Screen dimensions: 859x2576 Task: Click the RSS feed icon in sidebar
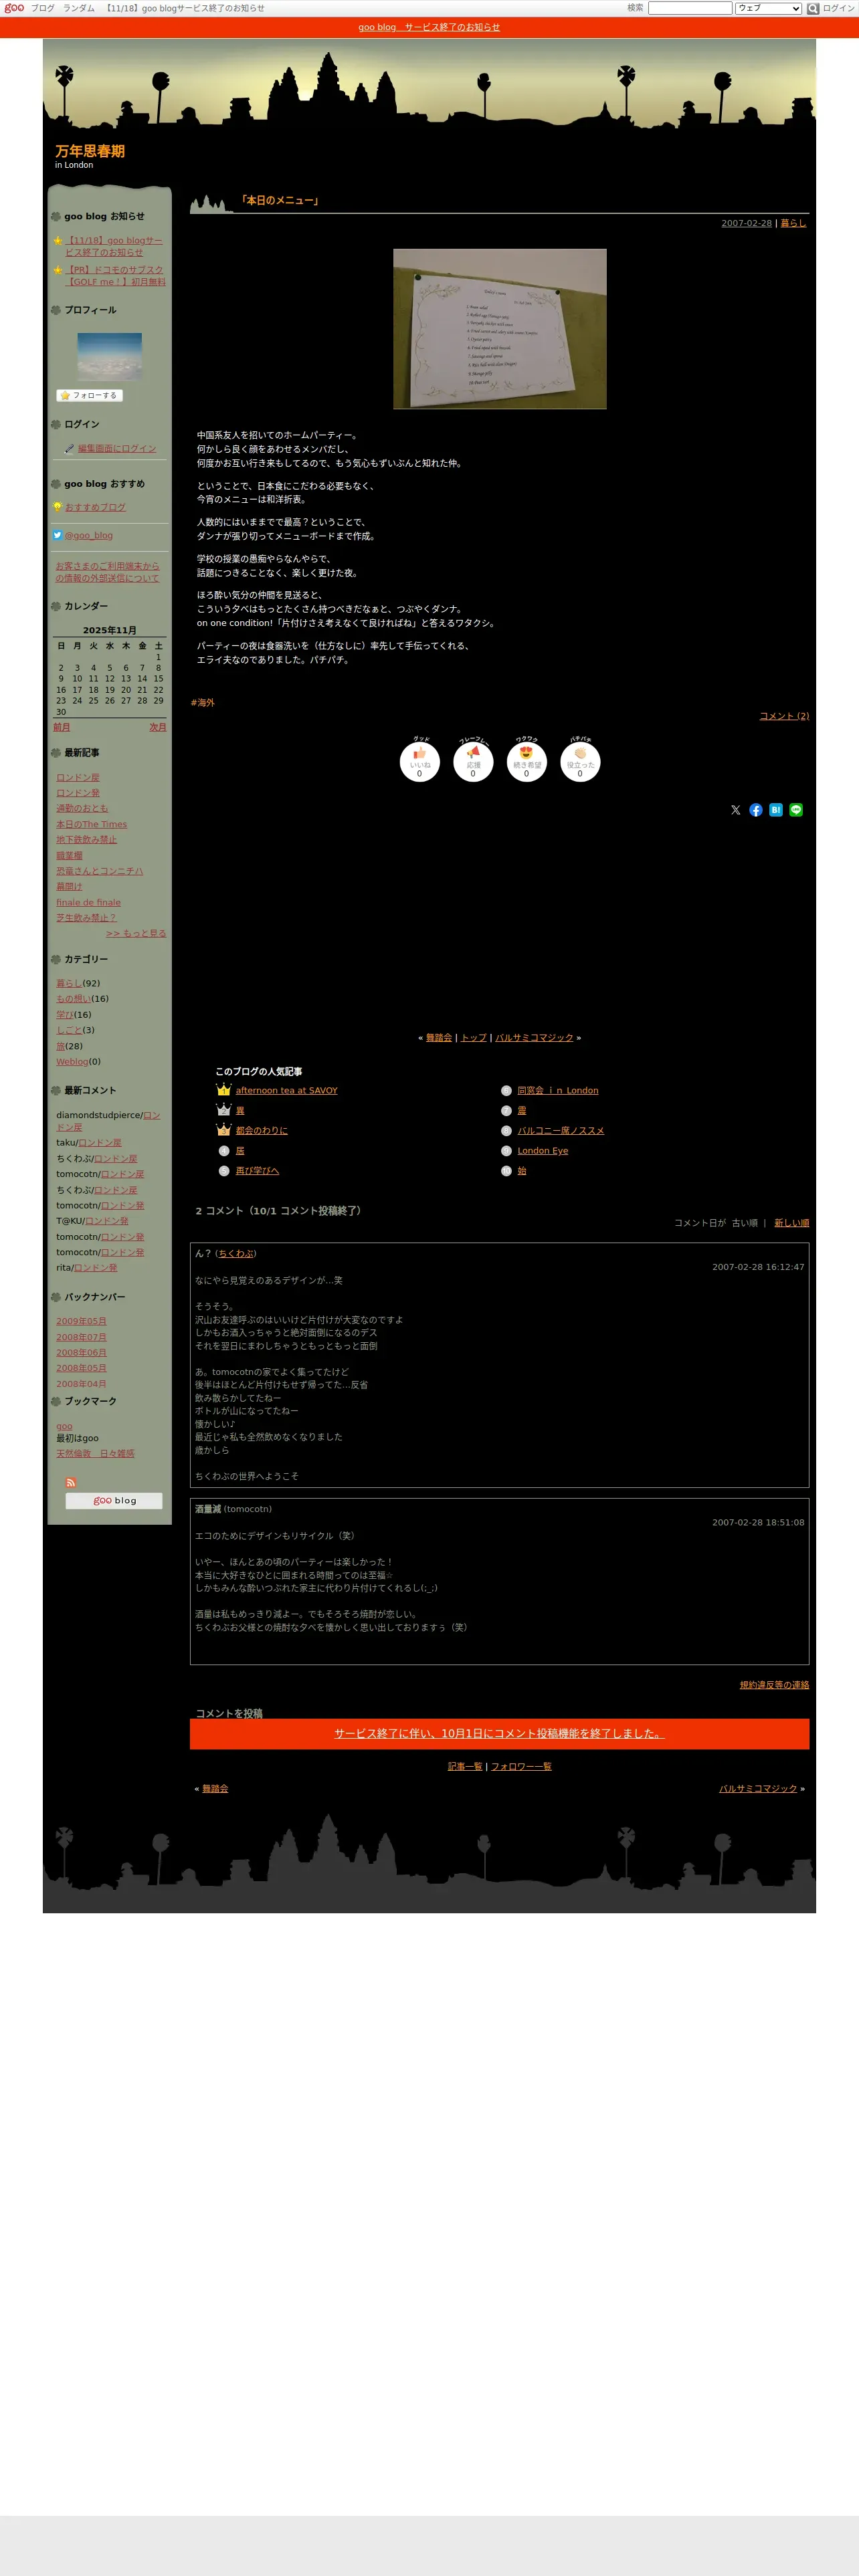[71, 1483]
